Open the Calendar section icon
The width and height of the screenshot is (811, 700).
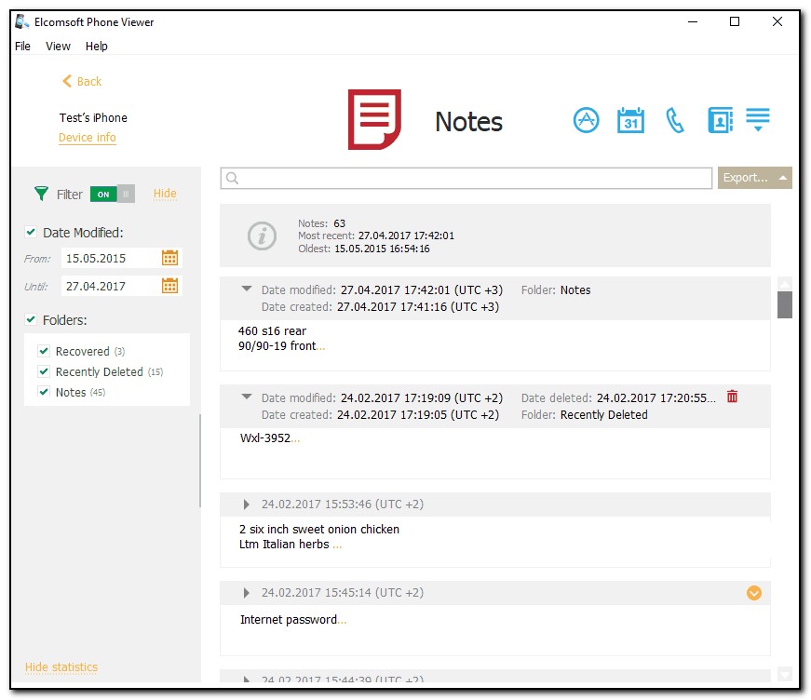pos(630,120)
